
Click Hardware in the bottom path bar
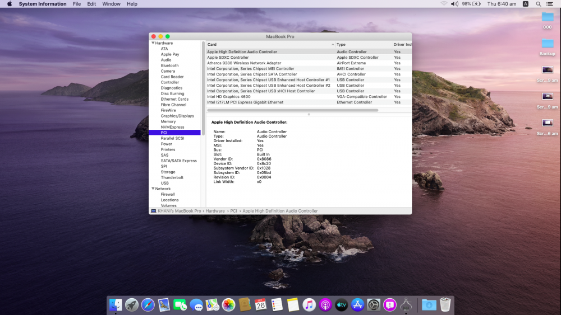(x=215, y=211)
